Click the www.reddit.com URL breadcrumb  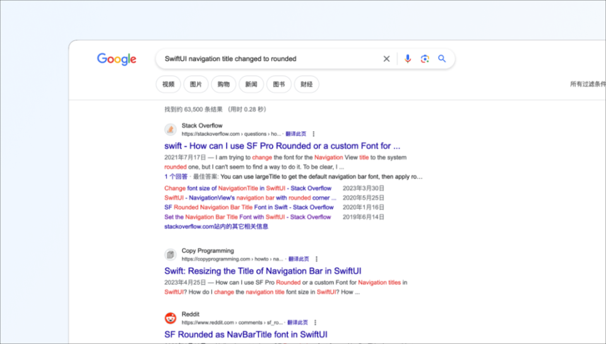click(232, 323)
